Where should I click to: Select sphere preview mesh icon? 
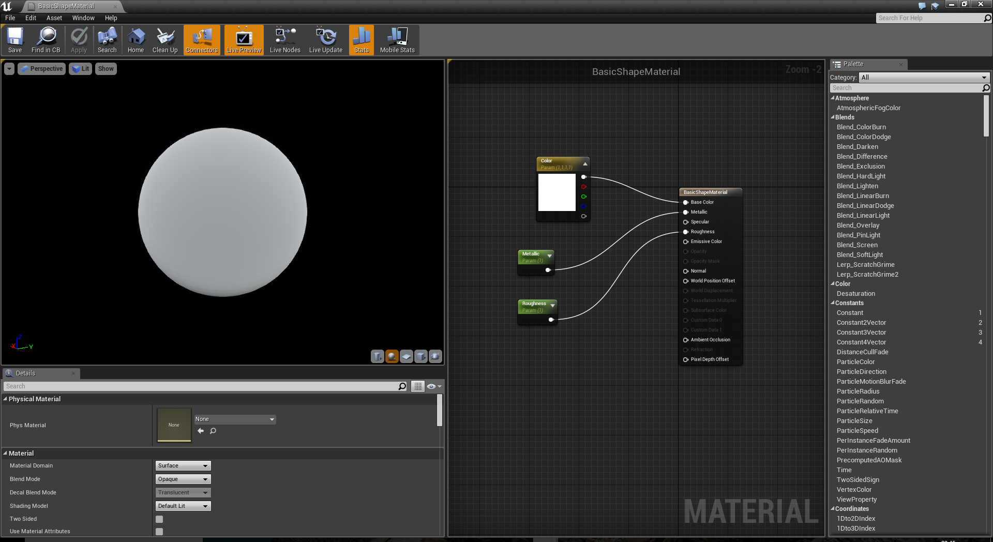392,356
